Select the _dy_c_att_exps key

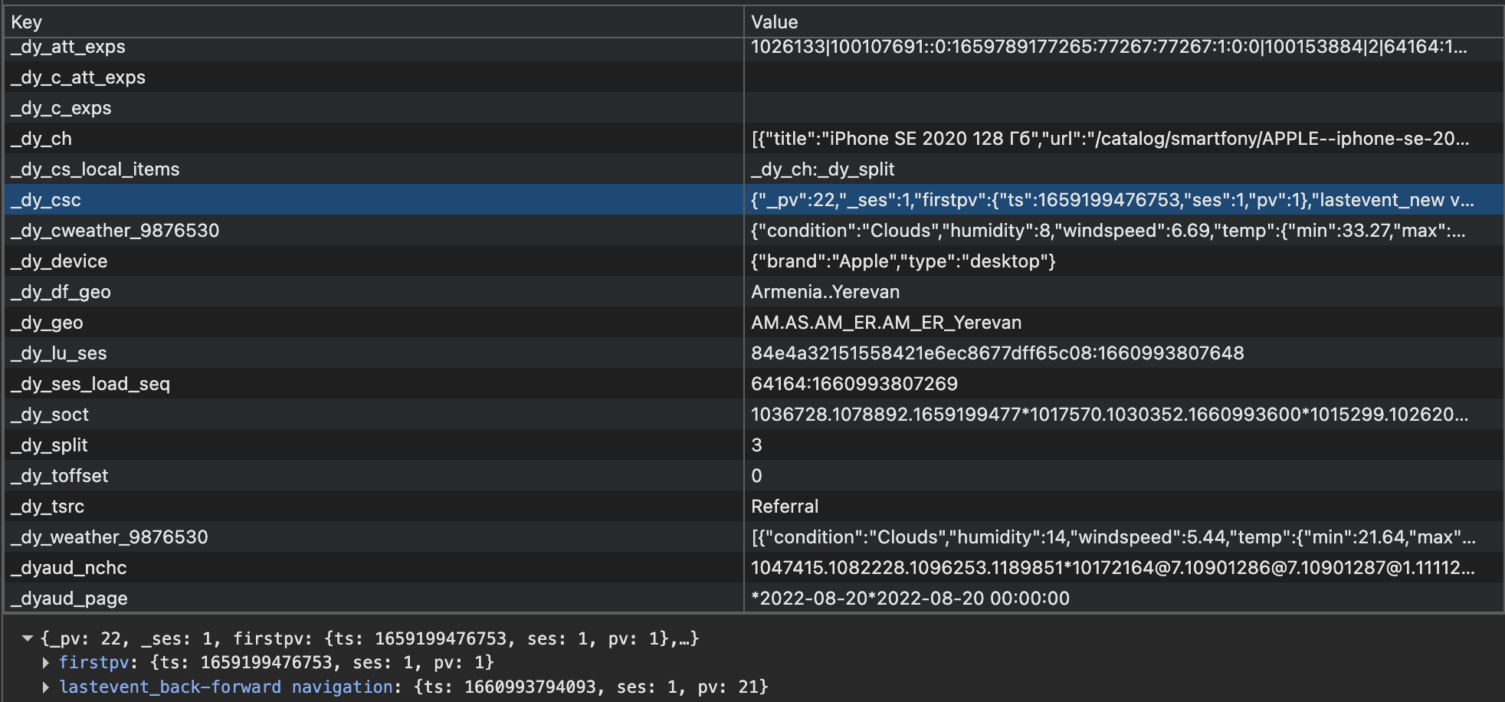78,77
